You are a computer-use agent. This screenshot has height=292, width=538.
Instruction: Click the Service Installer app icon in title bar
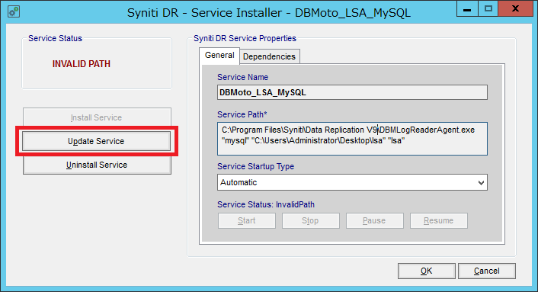pyautogui.click(x=14, y=11)
